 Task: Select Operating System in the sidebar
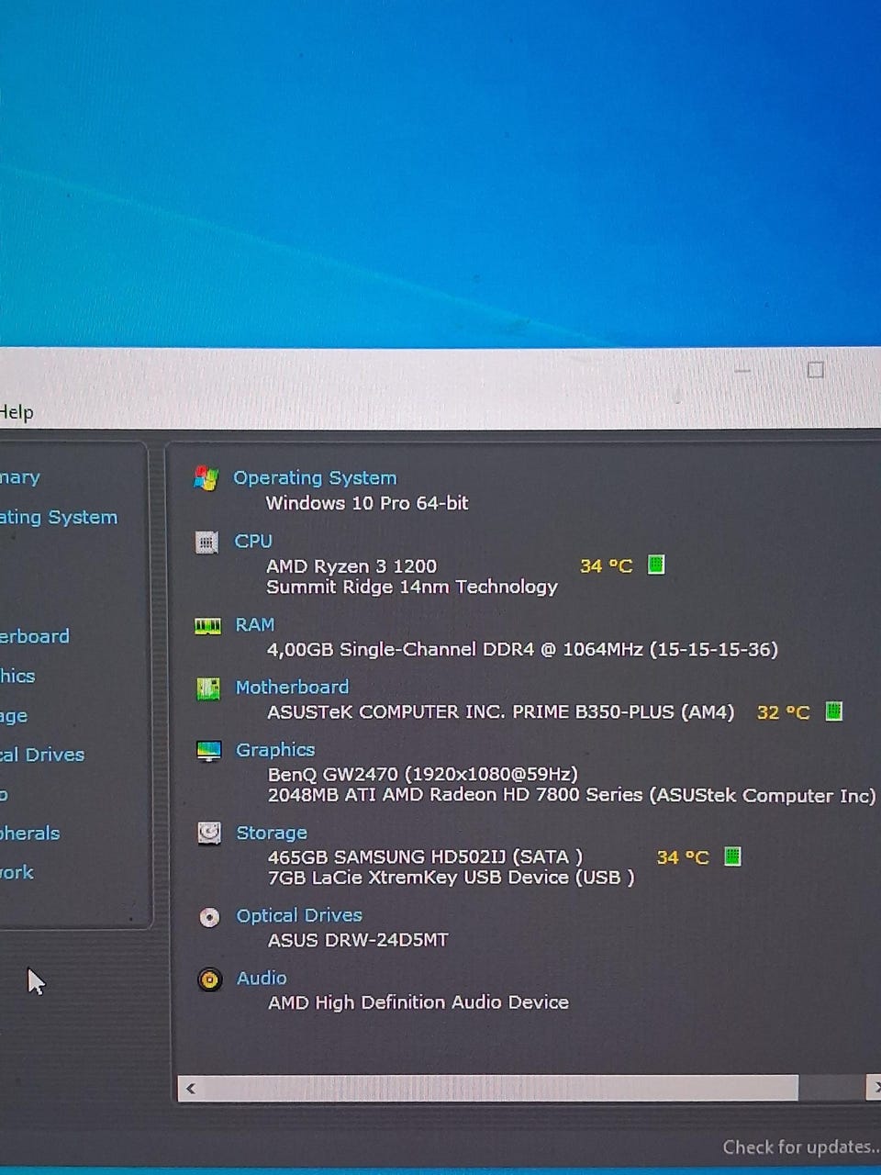59,517
